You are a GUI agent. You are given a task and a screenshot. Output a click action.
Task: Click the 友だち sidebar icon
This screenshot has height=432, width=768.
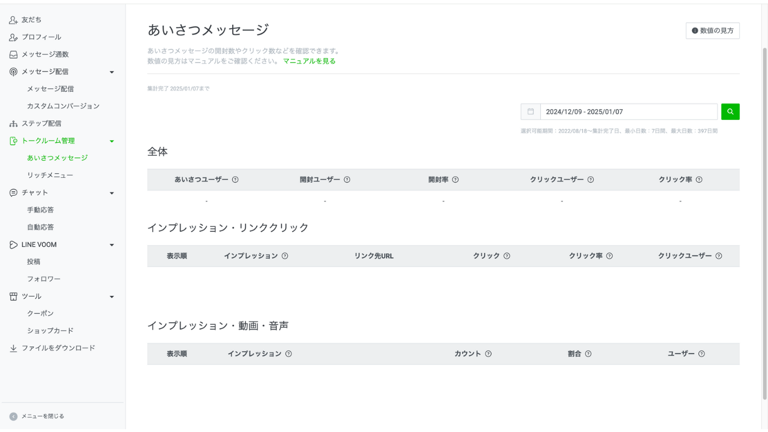click(x=13, y=20)
